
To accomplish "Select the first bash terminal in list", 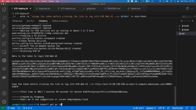I will tap(186, 26).
